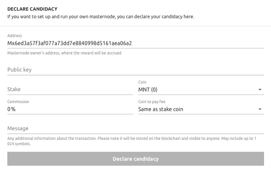Focus the Public key field
The image size is (271, 173).
pyautogui.click(x=135, y=70)
